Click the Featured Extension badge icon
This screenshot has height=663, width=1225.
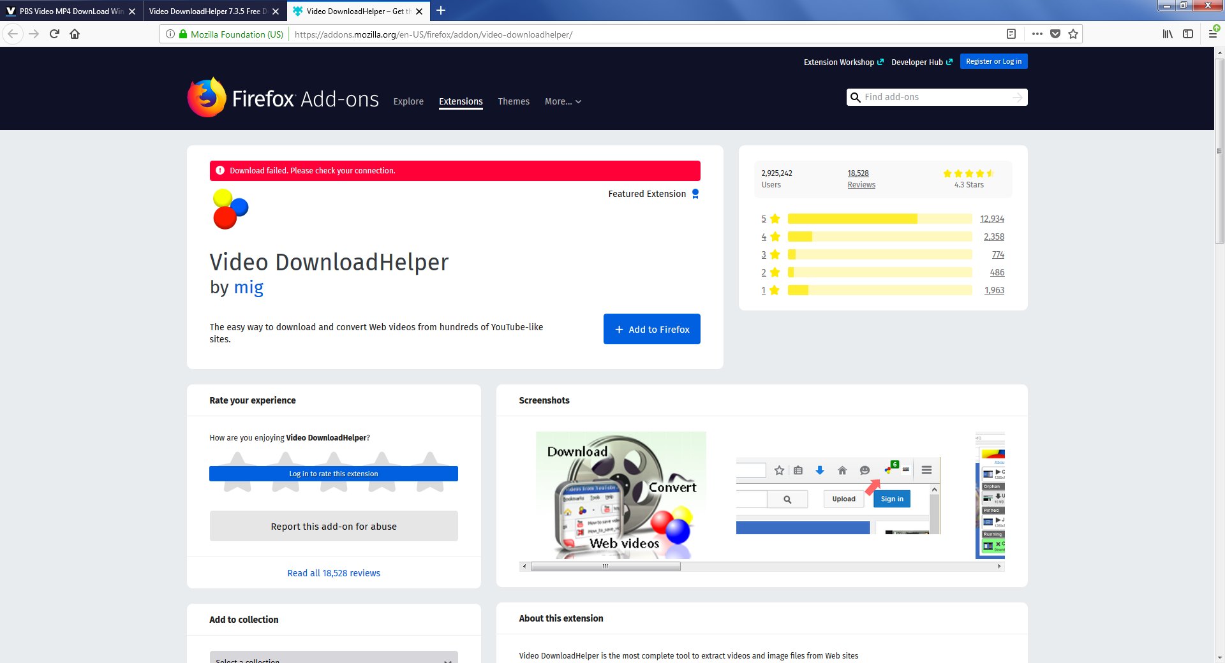(x=695, y=194)
